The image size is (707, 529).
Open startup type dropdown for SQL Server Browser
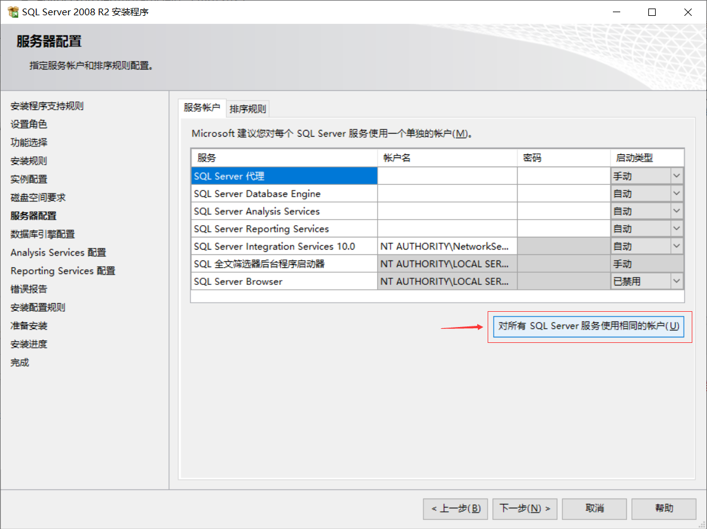(x=676, y=281)
